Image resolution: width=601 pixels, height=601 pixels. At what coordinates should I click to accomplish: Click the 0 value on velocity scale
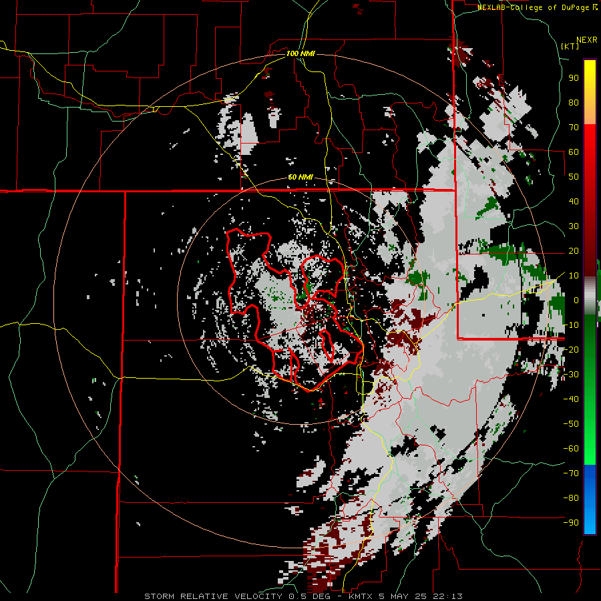pos(576,300)
